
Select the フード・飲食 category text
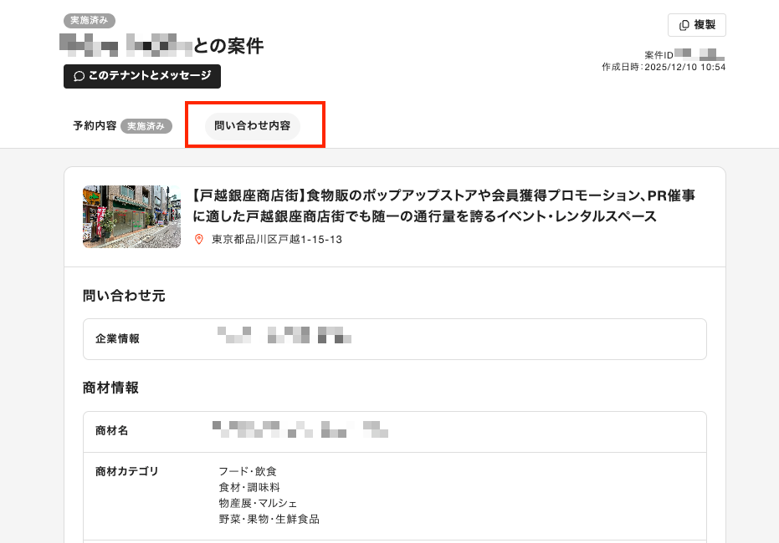[x=248, y=471]
